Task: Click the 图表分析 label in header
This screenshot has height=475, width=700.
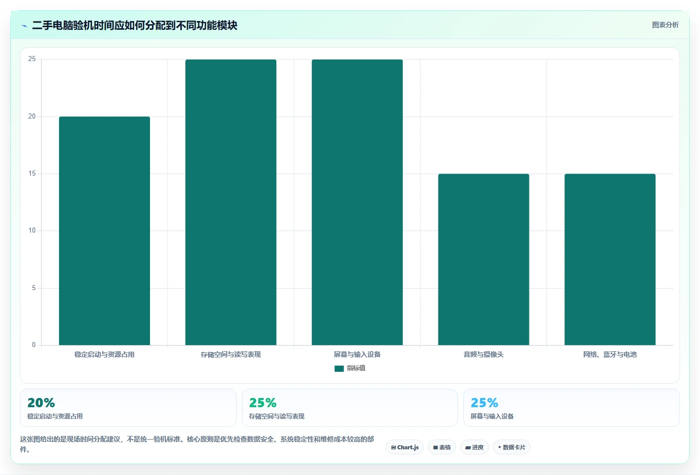Action: (x=665, y=25)
